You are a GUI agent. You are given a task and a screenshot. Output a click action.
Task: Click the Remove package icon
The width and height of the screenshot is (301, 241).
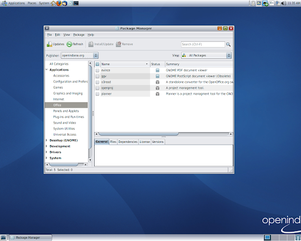(118, 44)
